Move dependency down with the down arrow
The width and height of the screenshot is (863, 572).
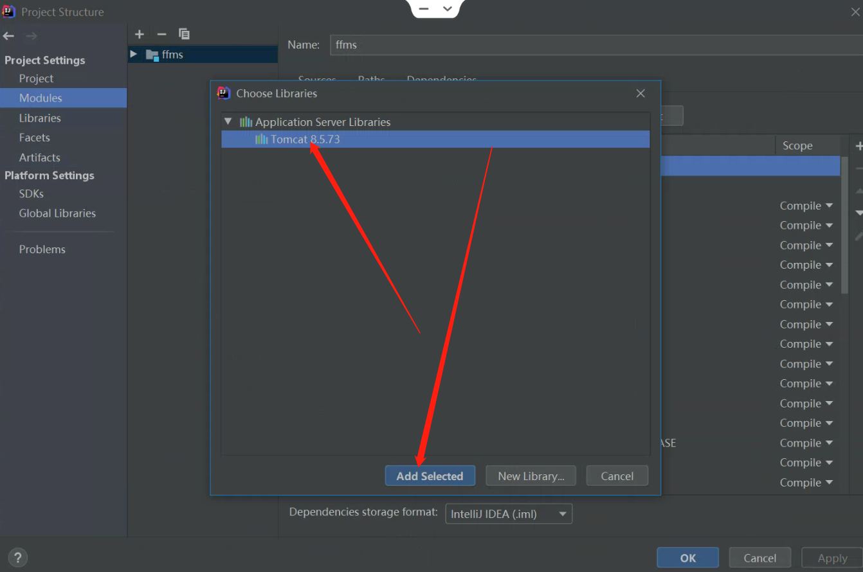click(858, 213)
